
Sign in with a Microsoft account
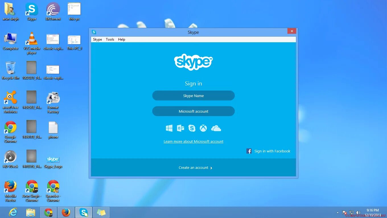(x=193, y=111)
